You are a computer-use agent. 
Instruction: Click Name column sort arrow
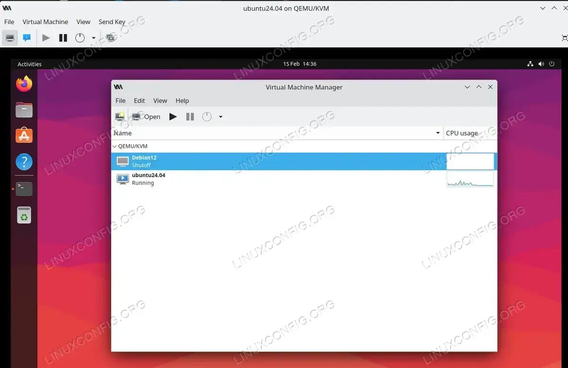[438, 133]
